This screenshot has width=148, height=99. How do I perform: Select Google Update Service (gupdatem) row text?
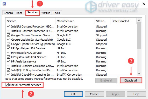tap(33, 44)
